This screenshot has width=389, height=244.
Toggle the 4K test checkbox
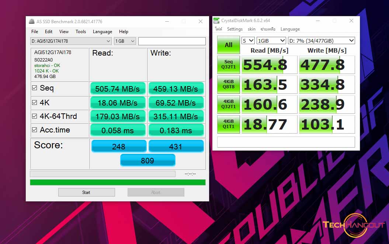tap(35, 103)
